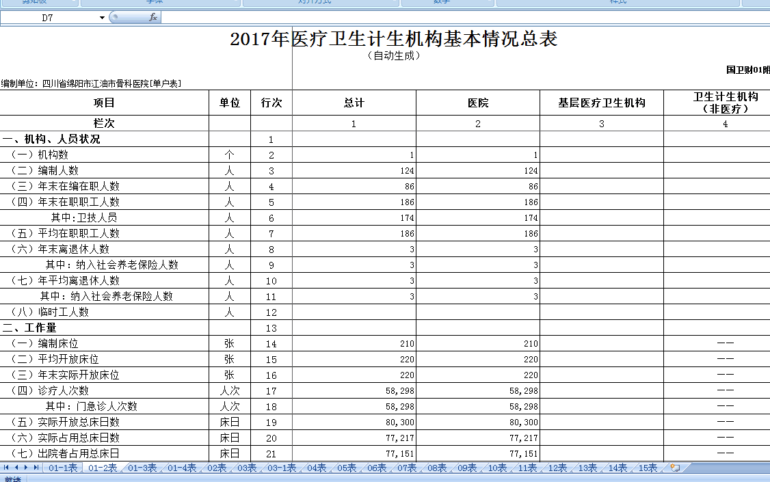Click the title 2017年医疗卫生计生机构基本情况总表

point(394,39)
